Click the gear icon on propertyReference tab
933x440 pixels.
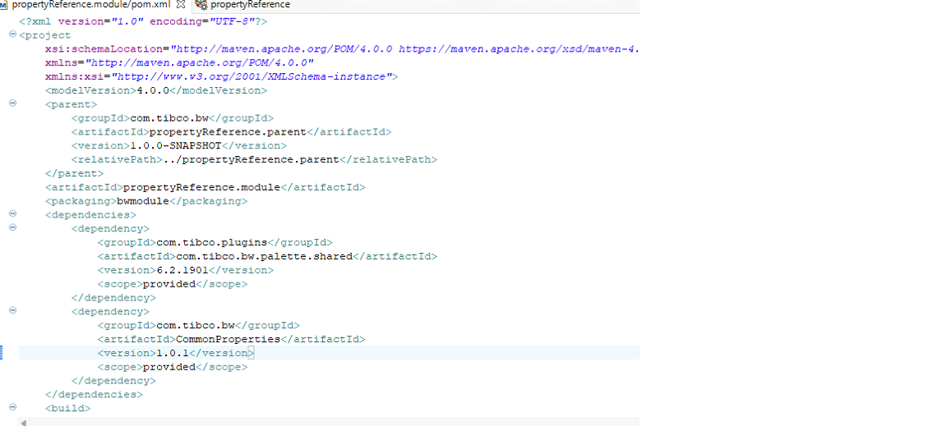pos(201,5)
